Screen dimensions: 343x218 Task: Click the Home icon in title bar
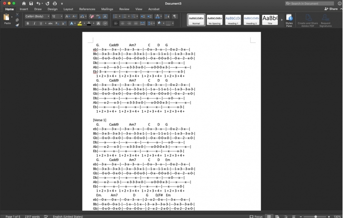pos(24,3)
